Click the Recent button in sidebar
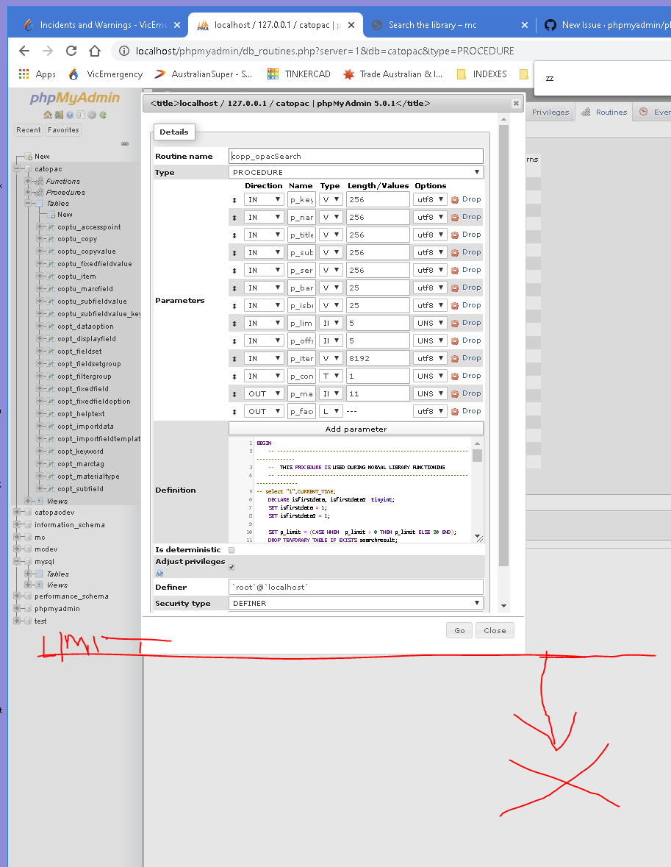The image size is (671, 867). point(28,130)
